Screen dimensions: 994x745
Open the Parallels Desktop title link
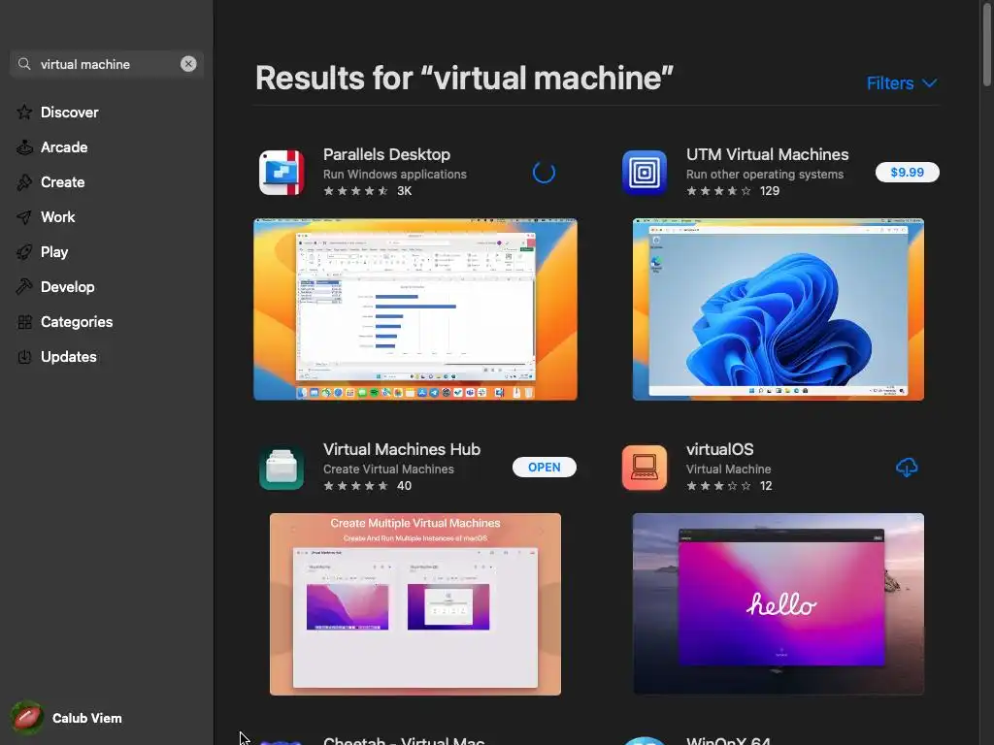[386, 154]
